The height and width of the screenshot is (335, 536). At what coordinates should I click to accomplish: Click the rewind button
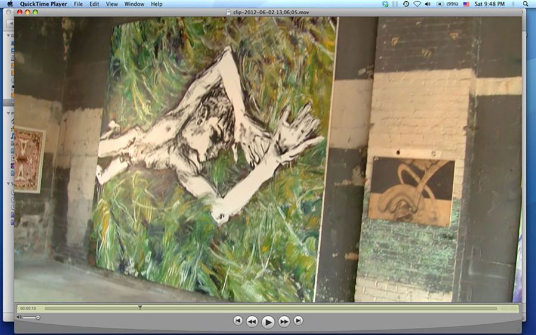tap(252, 321)
